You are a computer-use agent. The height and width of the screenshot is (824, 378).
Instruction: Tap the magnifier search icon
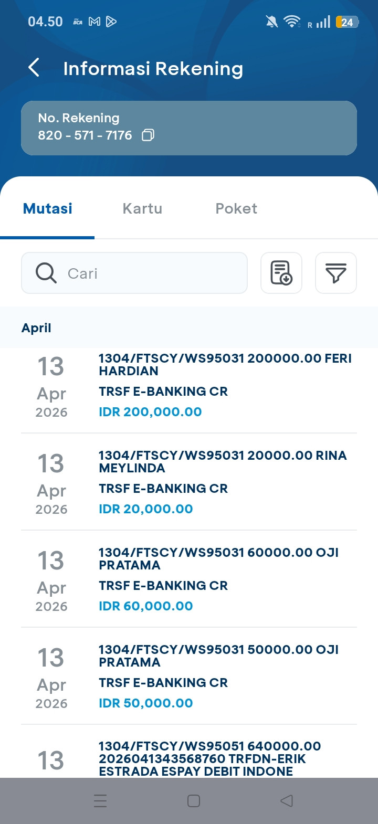coord(46,273)
